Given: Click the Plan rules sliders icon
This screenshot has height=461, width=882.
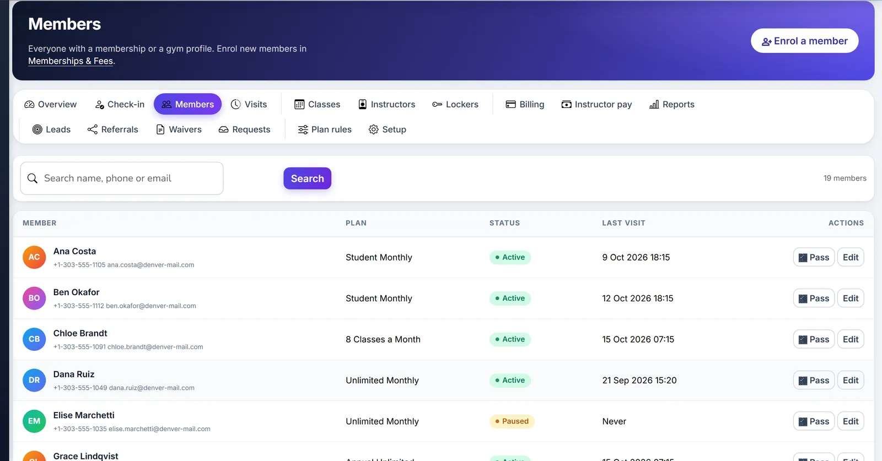Looking at the screenshot, I should (x=303, y=129).
